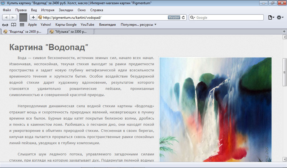Screen dimensions: 287x168
Task: Reload the page with refresh icon
Action: 183,17
